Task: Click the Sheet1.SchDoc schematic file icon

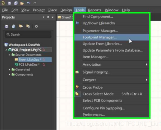Action: click(16, 60)
